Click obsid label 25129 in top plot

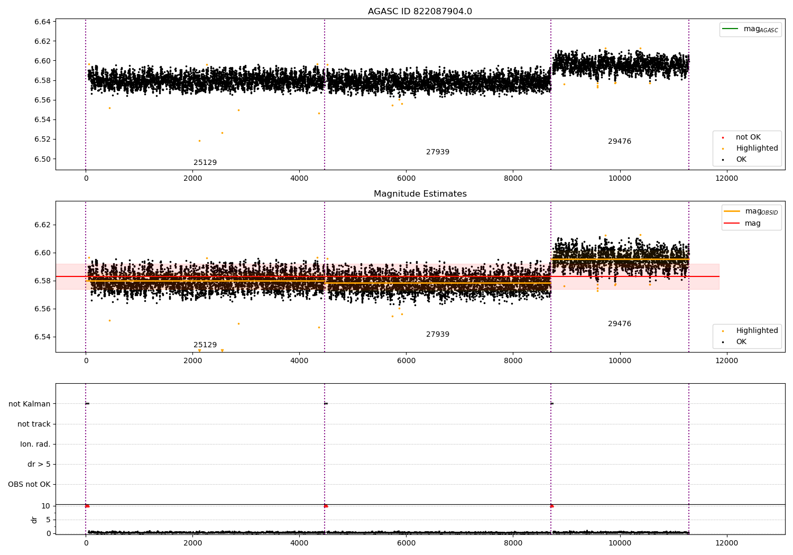click(205, 163)
